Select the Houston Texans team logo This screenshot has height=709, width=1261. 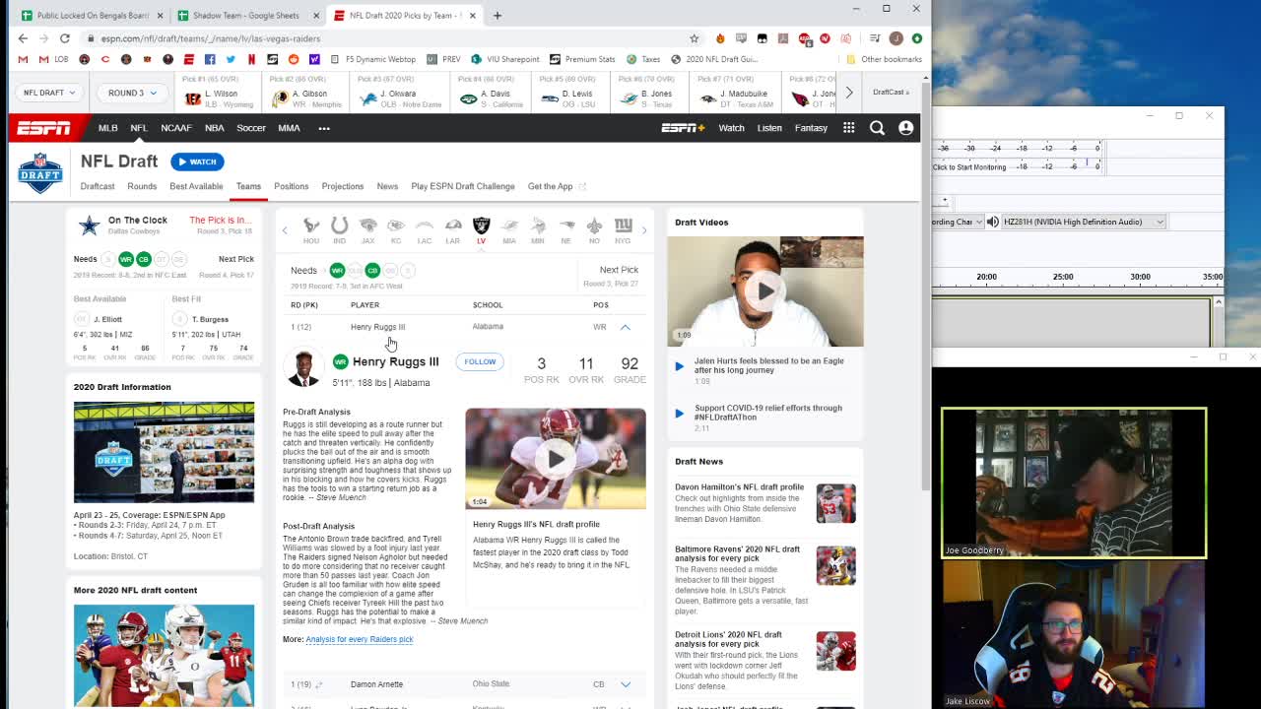coord(311,226)
